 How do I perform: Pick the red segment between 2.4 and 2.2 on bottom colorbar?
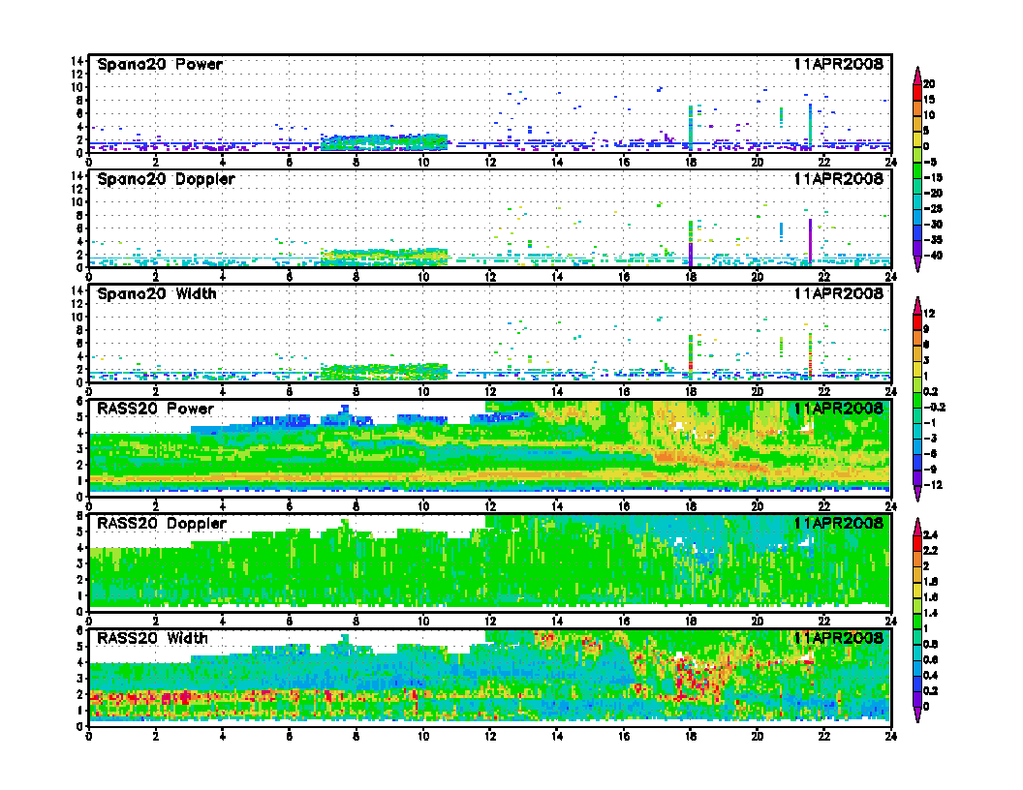[x=917, y=543]
